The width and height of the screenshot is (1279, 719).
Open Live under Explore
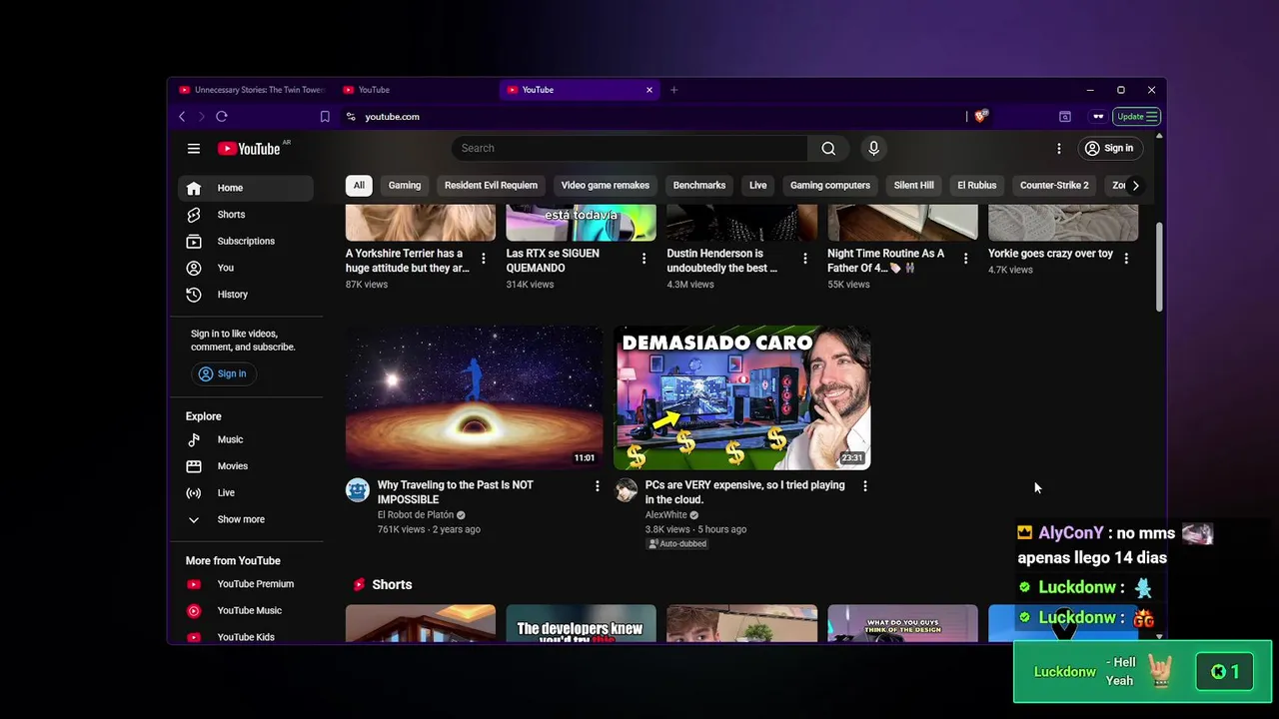(x=246, y=493)
